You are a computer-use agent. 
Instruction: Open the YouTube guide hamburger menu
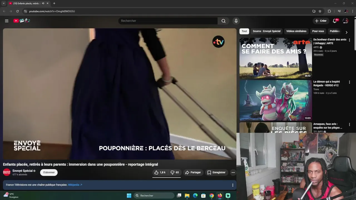click(x=7, y=21)
